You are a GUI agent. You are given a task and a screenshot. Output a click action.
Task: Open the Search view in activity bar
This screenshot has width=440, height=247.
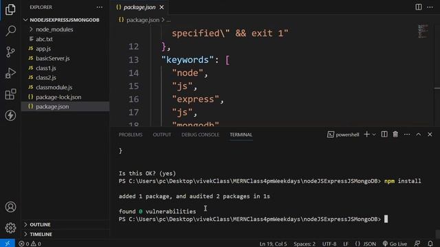click(x=10, y=31)
